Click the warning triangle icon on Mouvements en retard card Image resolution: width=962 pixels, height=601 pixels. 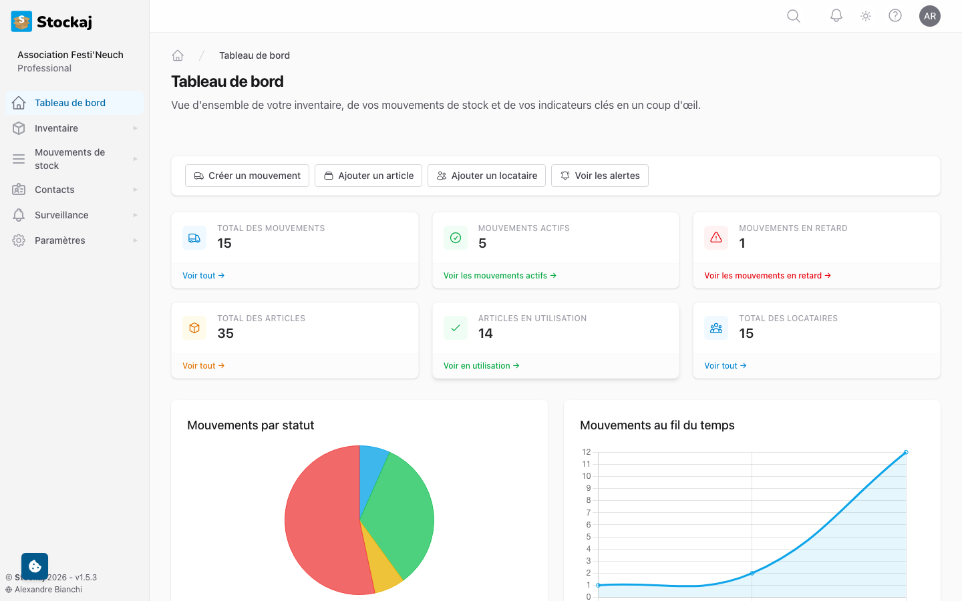click(716, 238)
